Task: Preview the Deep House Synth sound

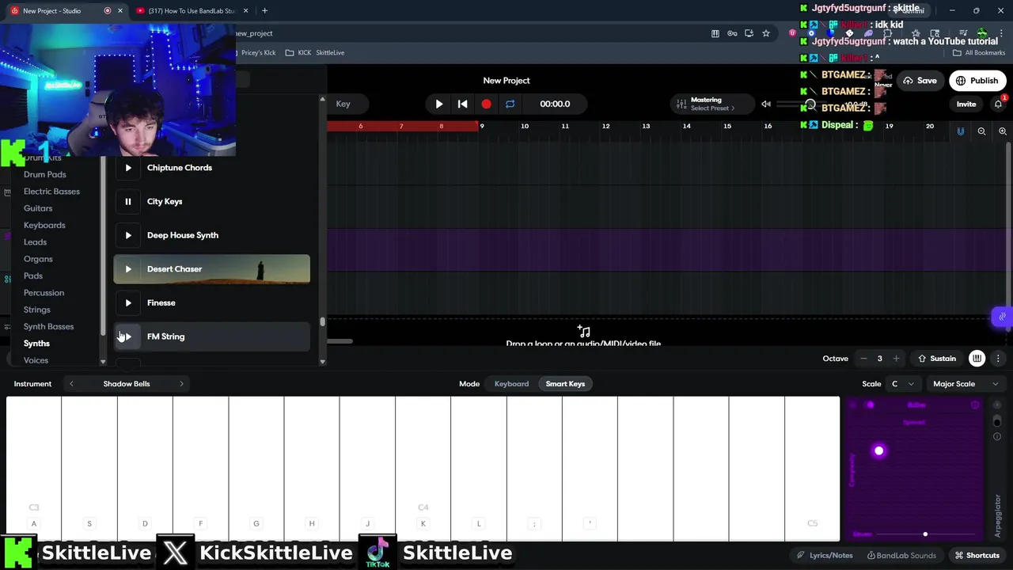Action: [128, 235]
